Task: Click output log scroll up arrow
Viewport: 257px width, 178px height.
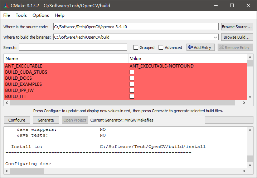Action: coord(250,130)
